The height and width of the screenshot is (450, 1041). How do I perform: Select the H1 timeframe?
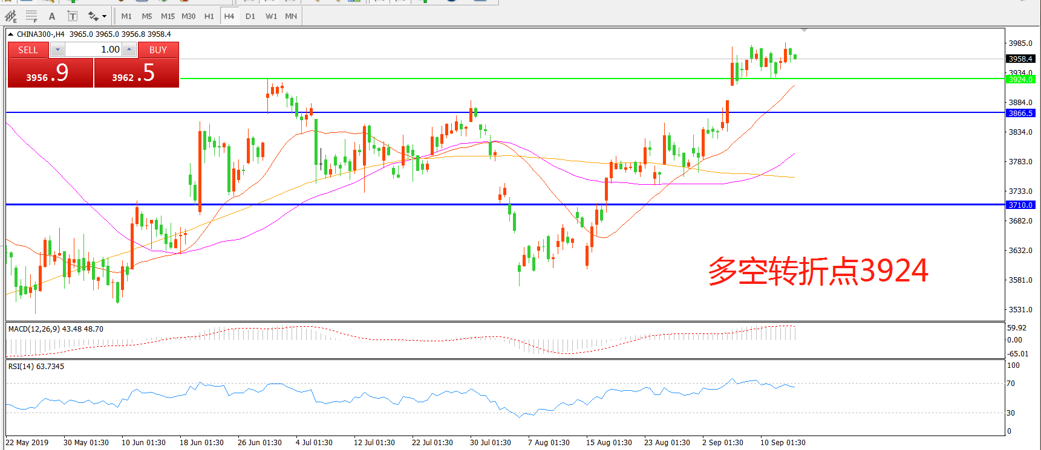(209, 16)
